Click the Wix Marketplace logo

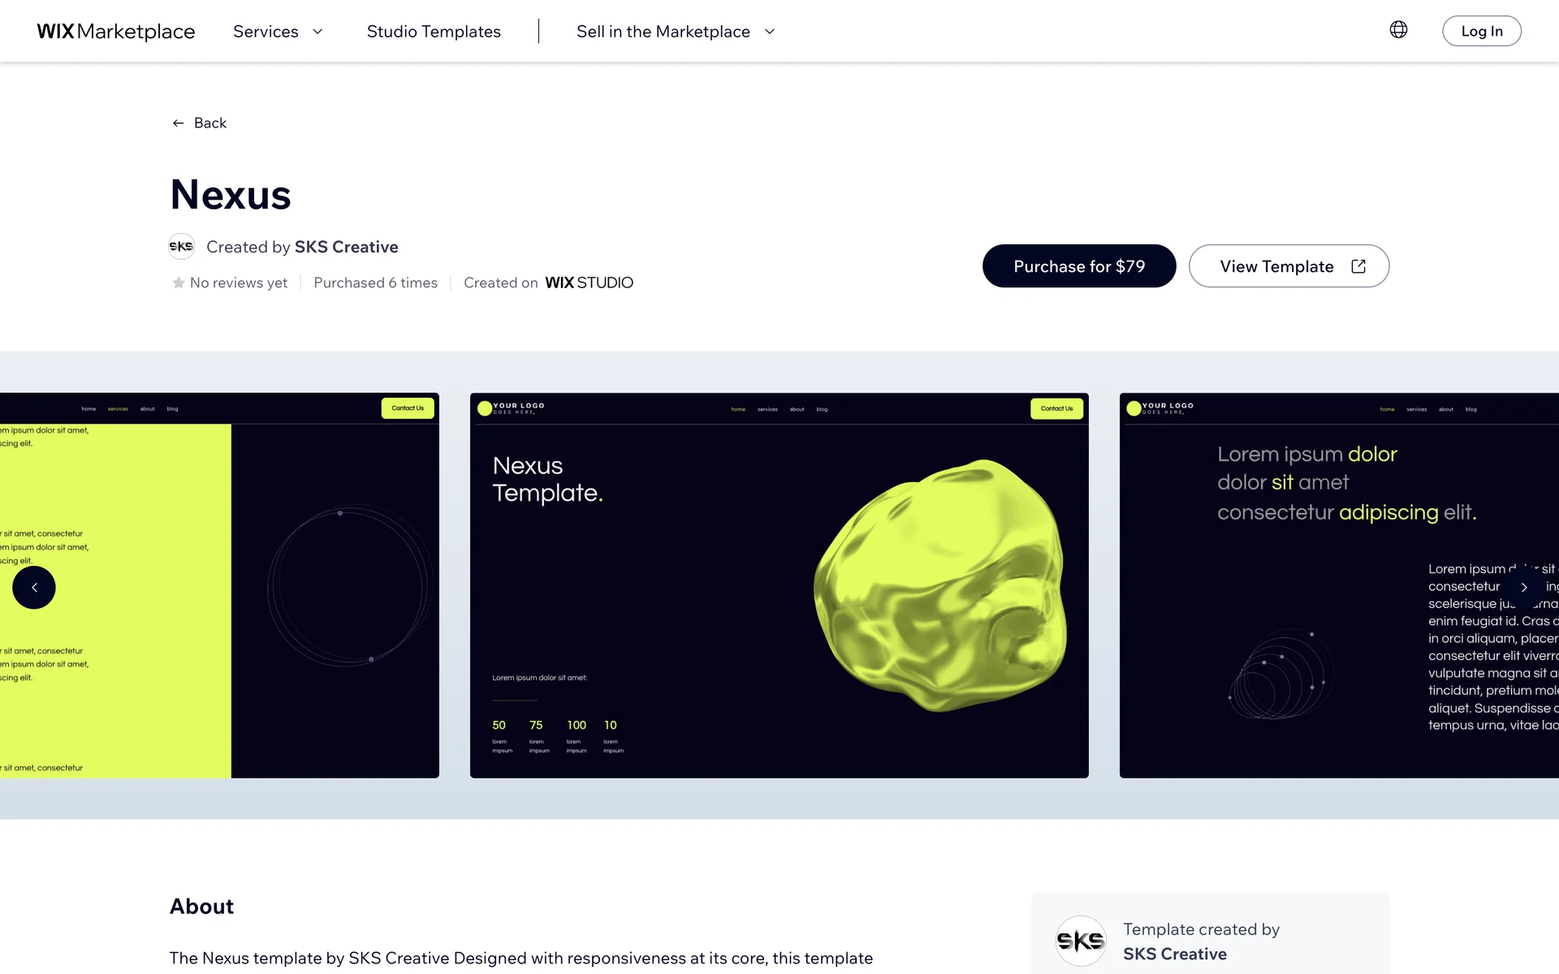pos(116,32)
